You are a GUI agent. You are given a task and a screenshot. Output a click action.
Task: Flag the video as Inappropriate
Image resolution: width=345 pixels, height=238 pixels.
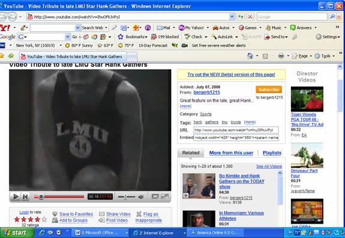click(149, 217)
